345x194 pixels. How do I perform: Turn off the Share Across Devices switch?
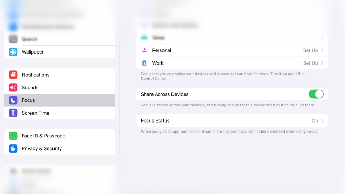[x=316, y=94]
